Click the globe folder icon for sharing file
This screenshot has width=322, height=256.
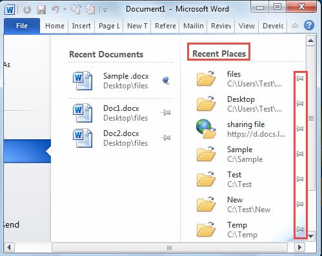pos(206,129)
